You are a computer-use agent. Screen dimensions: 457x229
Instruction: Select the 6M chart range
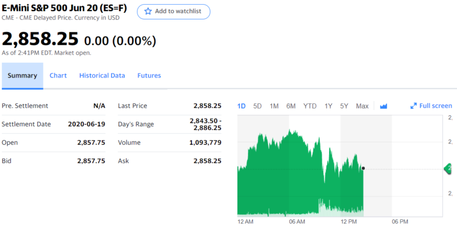point(291,106)
